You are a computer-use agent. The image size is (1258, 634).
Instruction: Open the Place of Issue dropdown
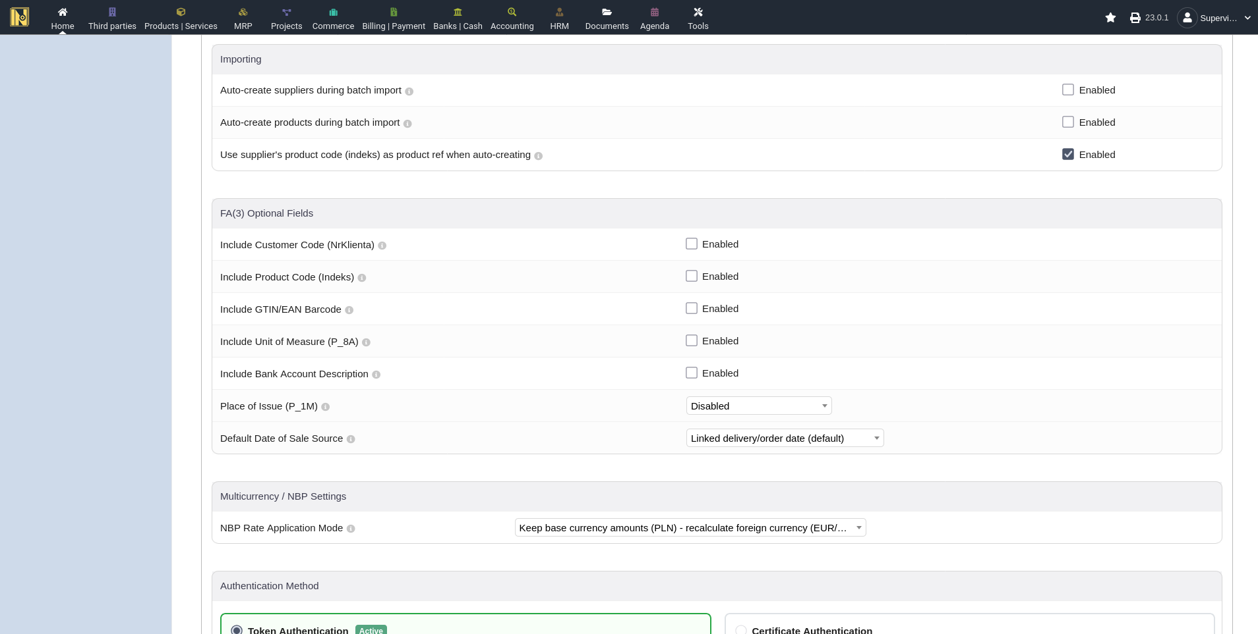pos(758,406)
